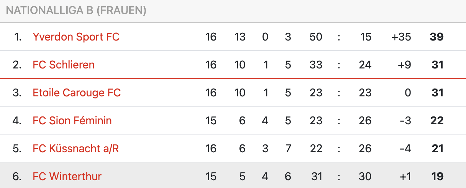Click the -3 goal difference for Sion
Image resolution: width=466 pixels, height=188 pixels.
[405, 121]
